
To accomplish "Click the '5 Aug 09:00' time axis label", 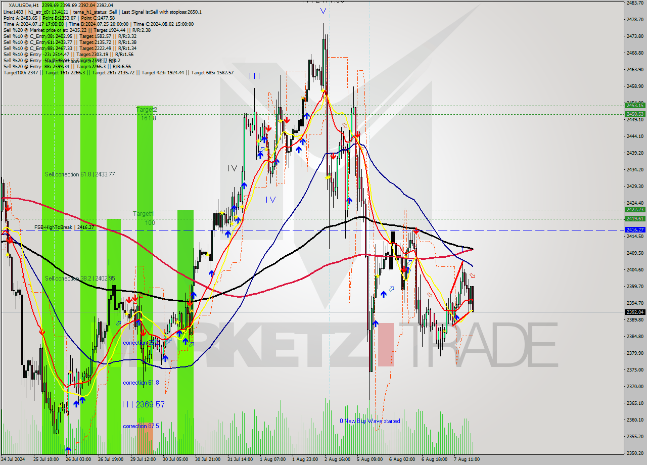I will [369, 459].
